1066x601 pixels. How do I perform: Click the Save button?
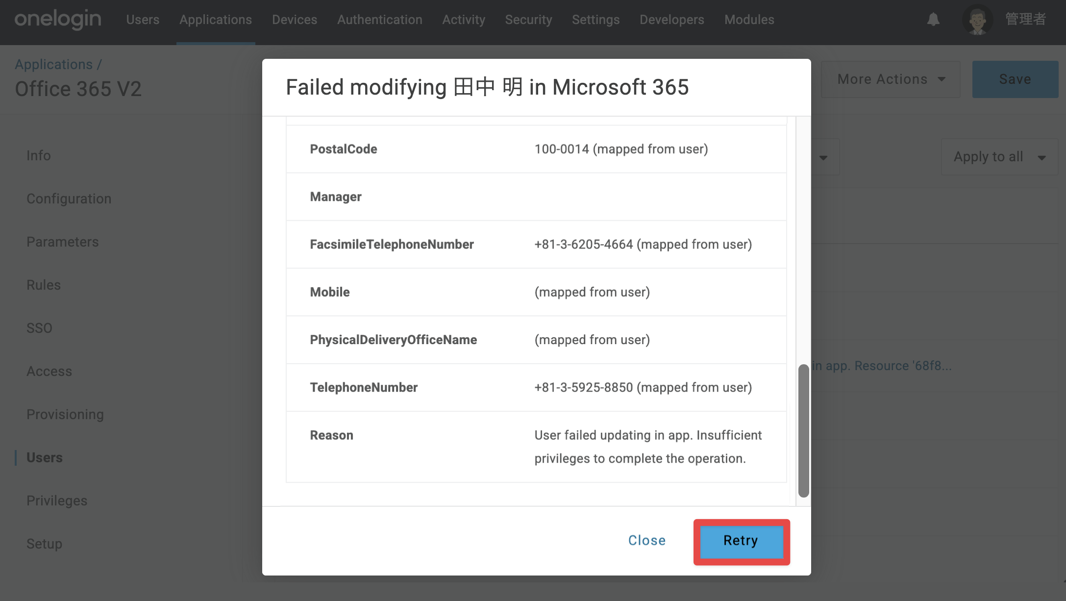click(x=1015, y=79)
